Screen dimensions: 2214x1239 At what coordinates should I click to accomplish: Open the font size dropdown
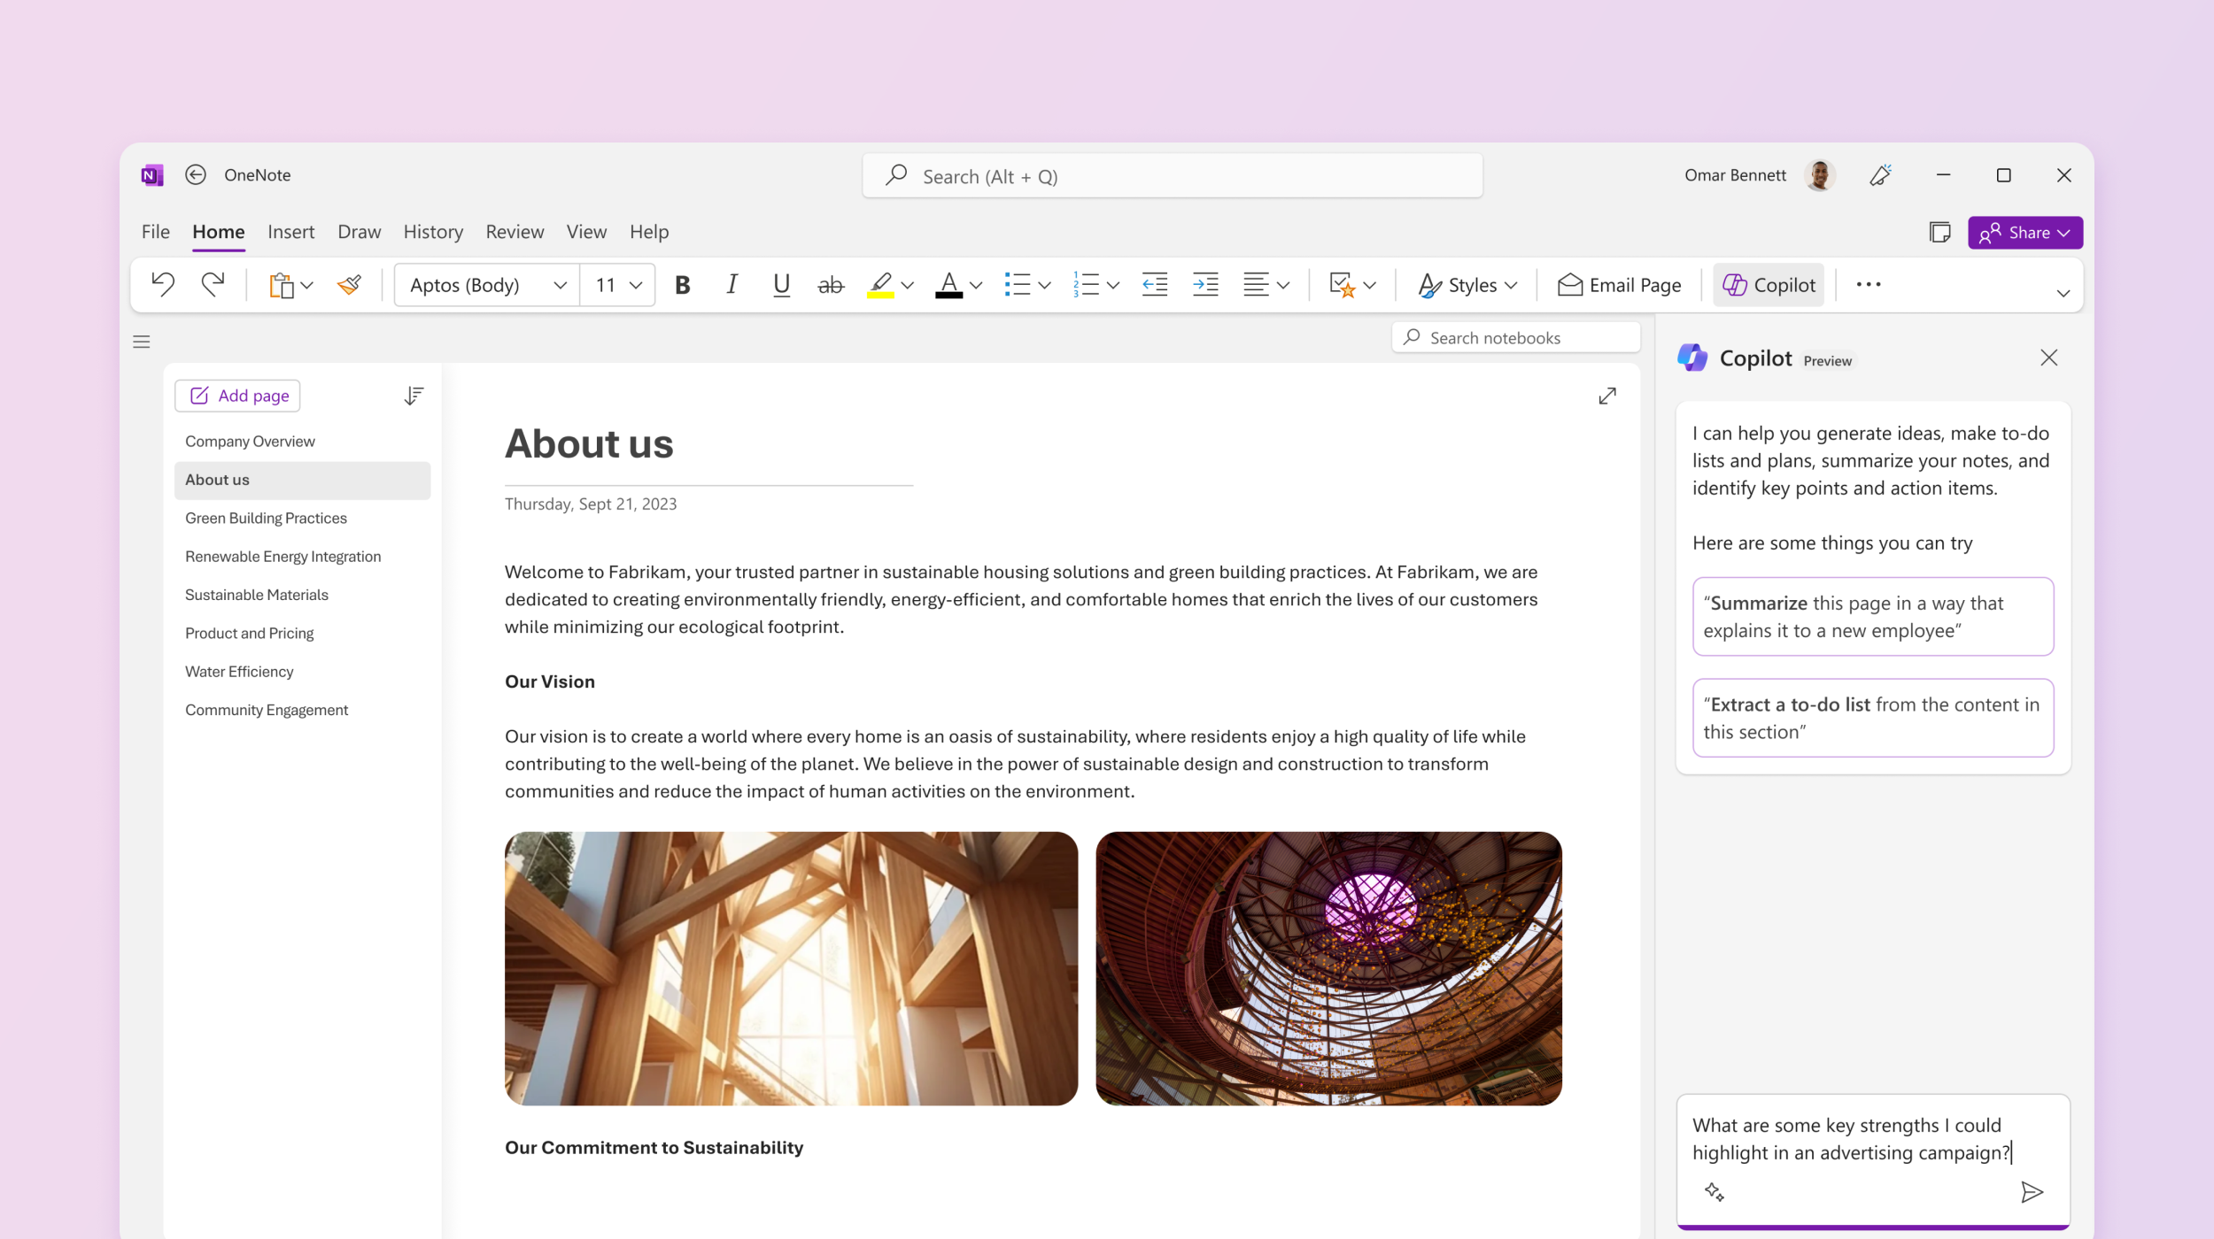click(636, 284)
